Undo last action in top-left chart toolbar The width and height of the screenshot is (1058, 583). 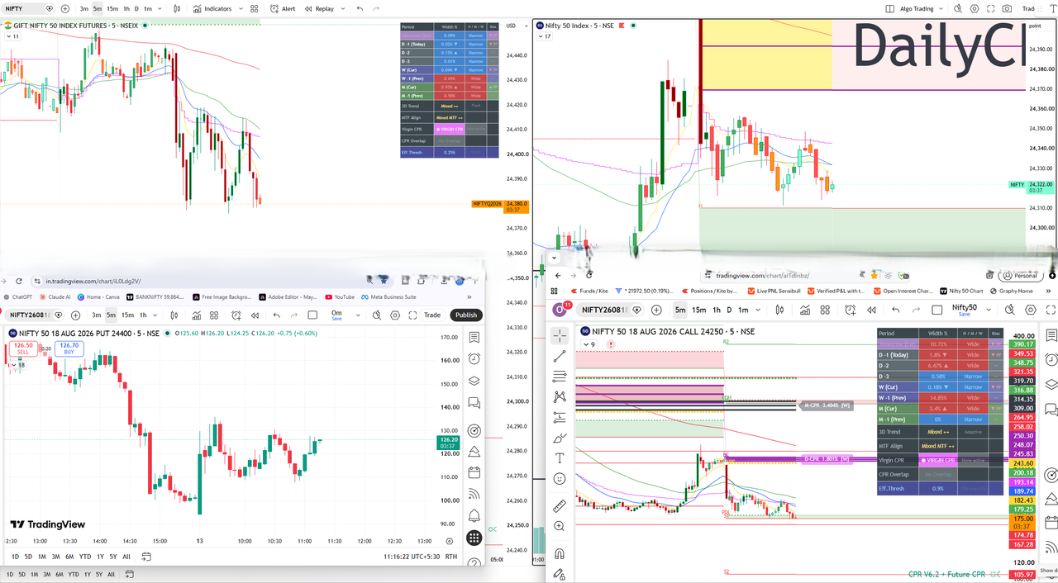tap(360, 8)
